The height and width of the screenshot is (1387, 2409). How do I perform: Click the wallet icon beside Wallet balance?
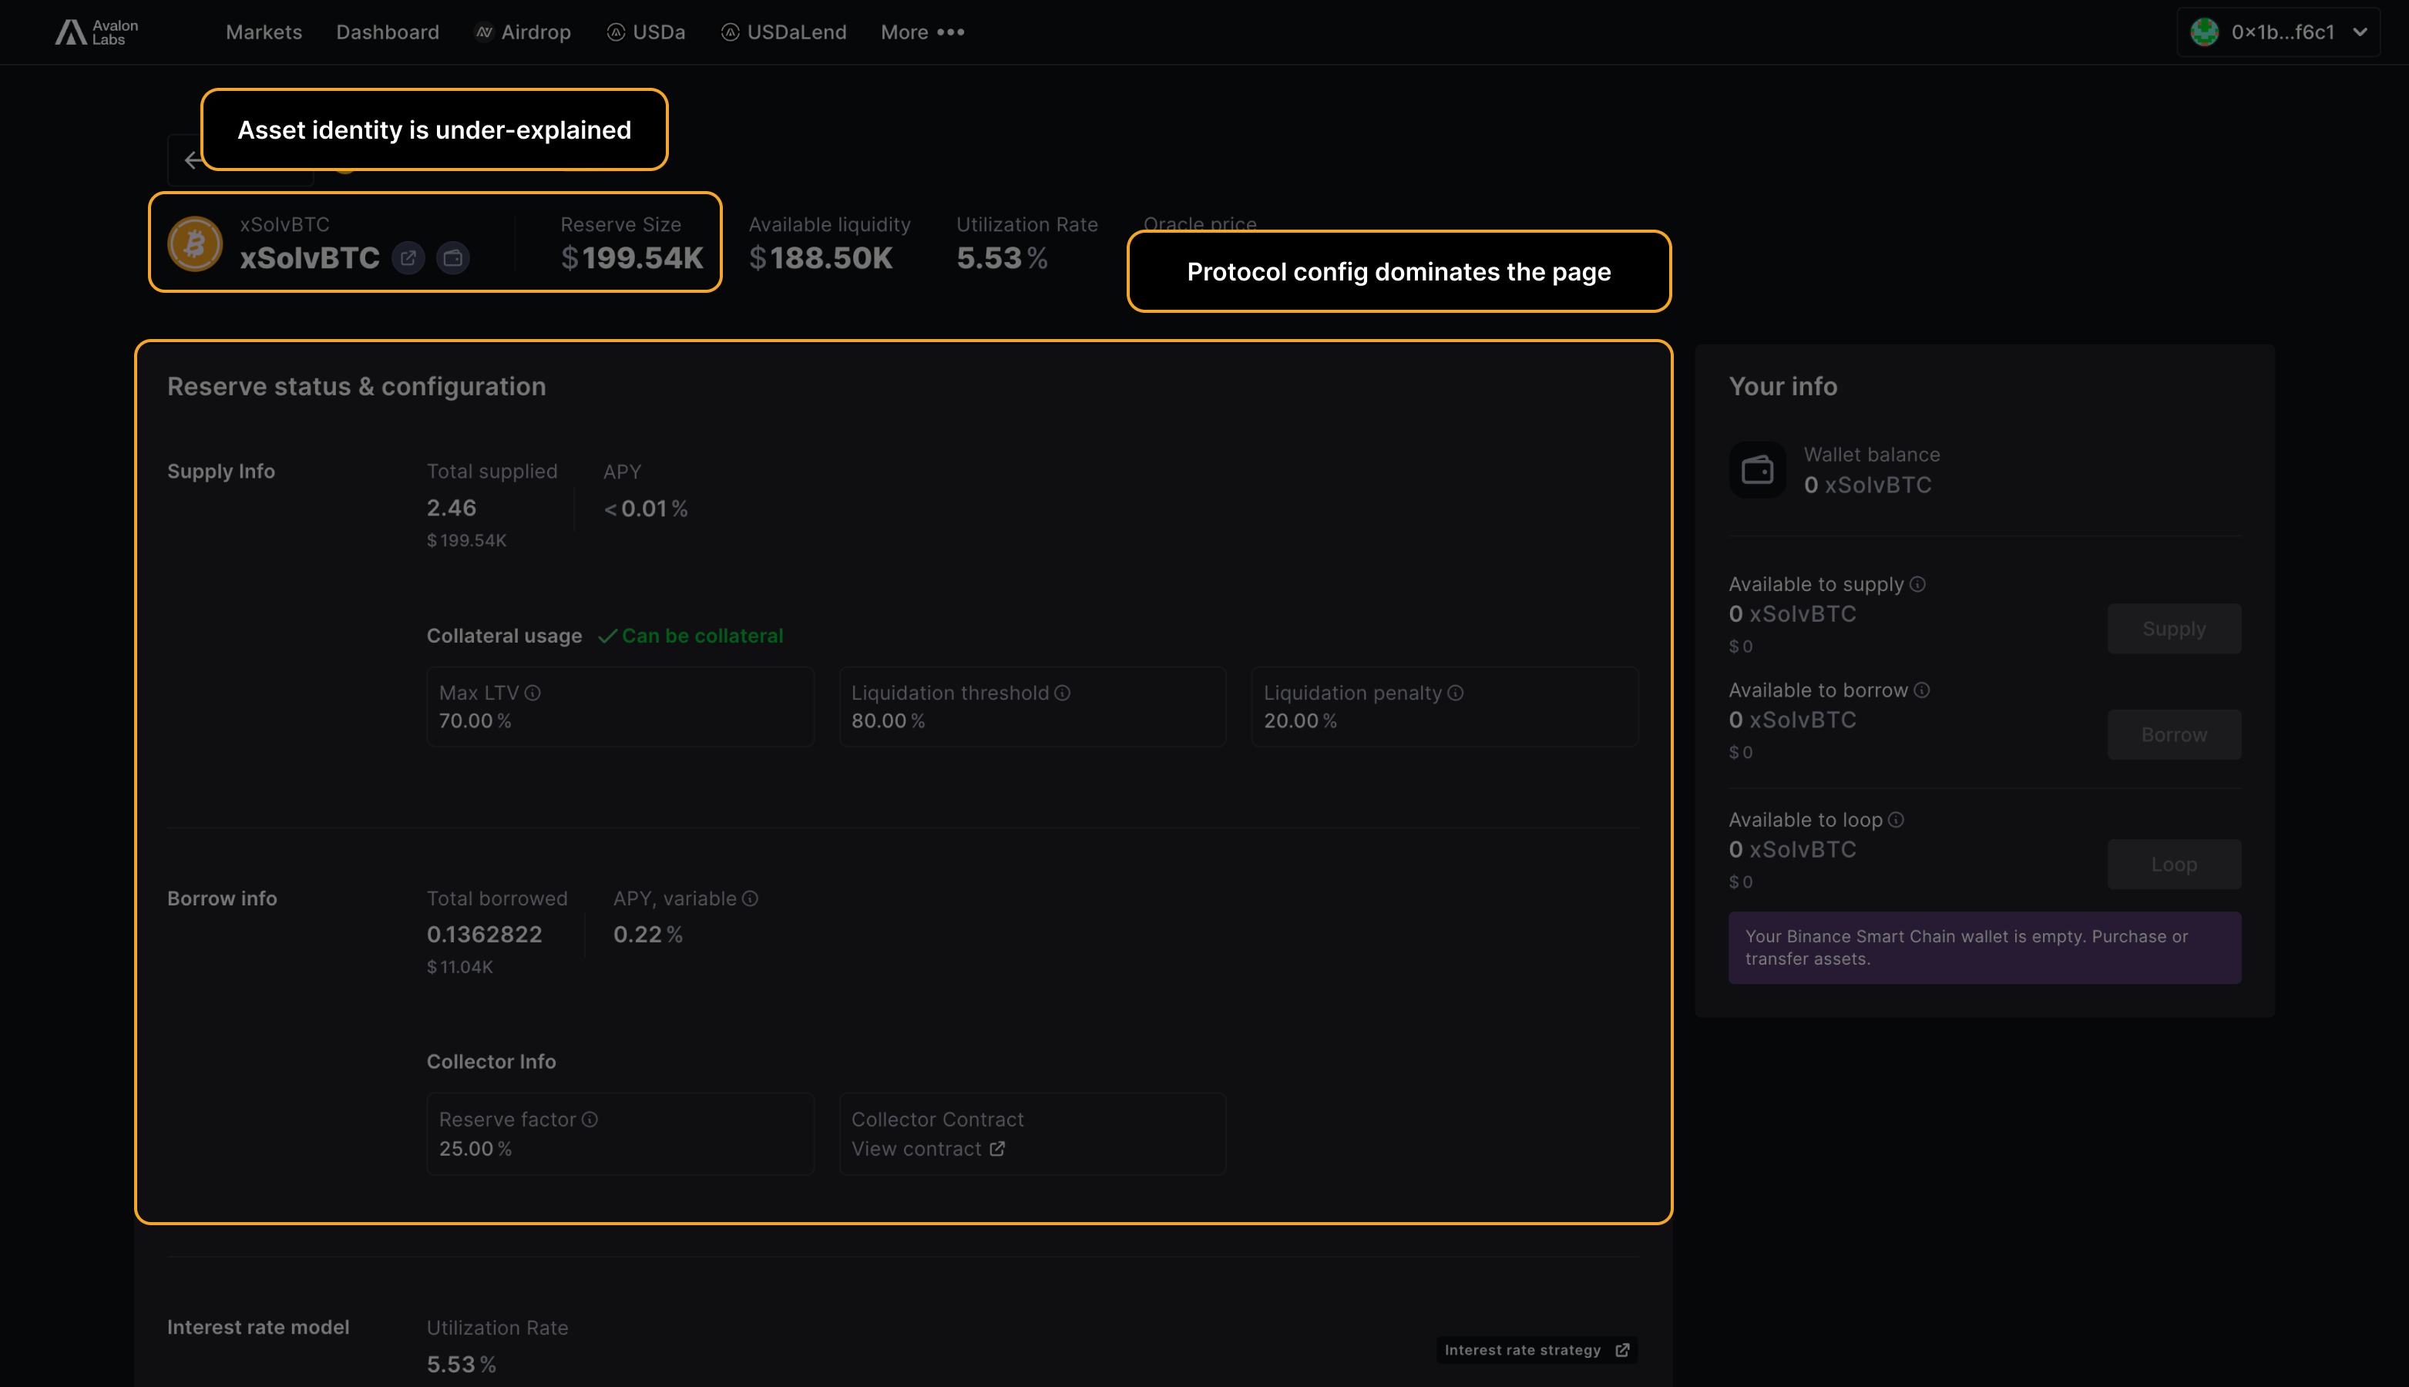[1758, 471]
